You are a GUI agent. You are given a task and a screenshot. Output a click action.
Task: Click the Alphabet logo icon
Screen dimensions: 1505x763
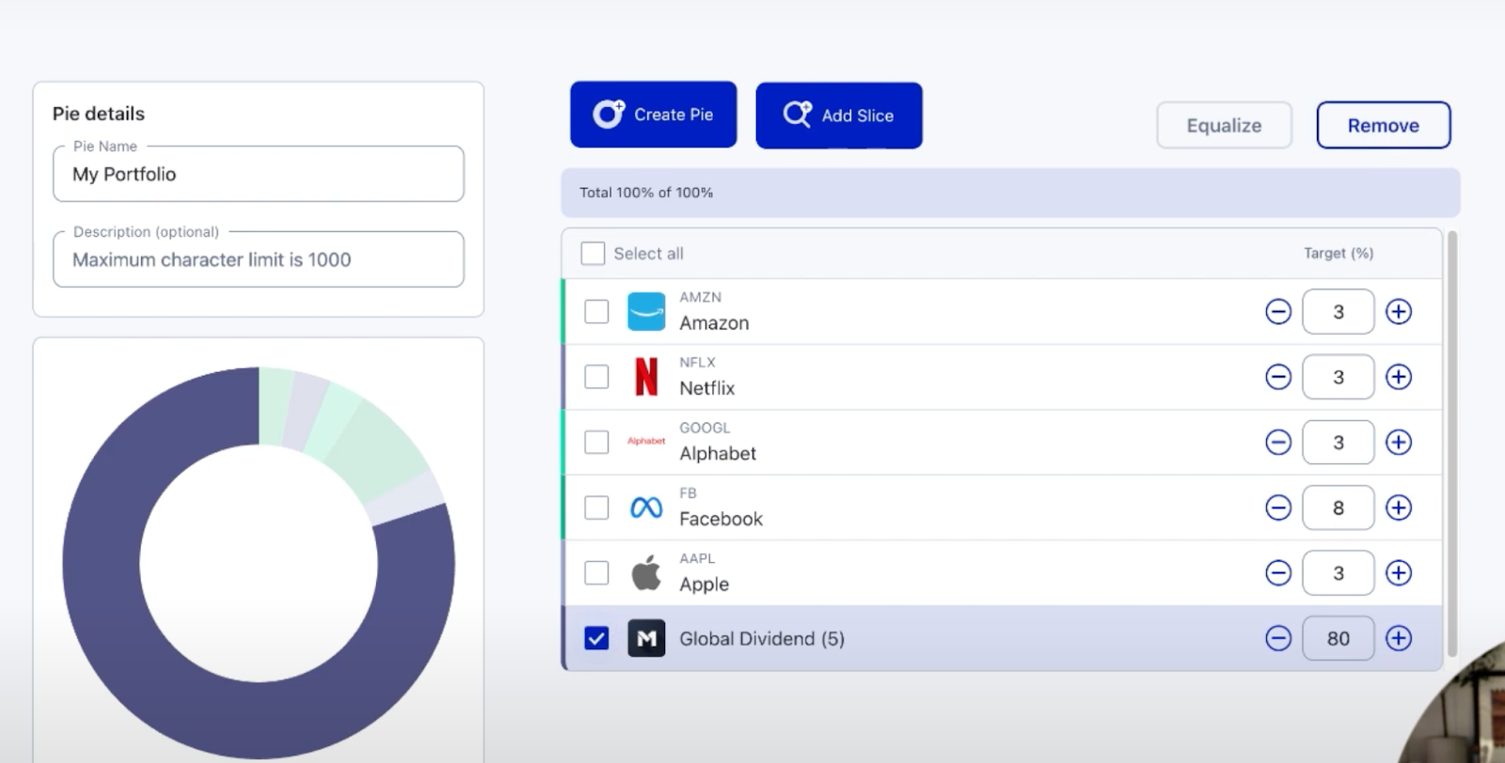pos(646,442)
